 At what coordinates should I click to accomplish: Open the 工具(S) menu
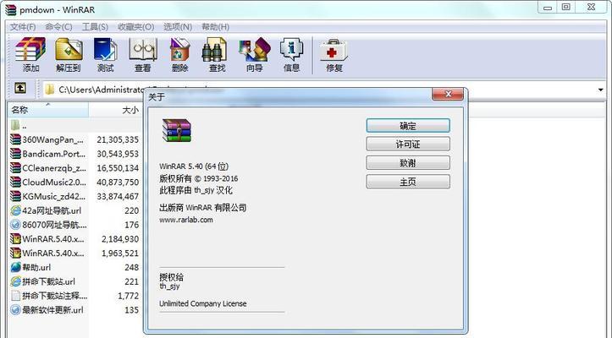pyautogui.click(x=95, y=27)
